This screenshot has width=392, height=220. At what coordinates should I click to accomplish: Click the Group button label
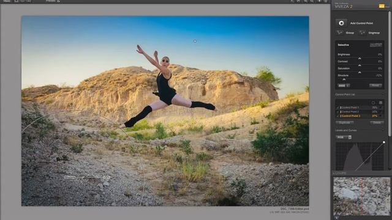click(350, 32)
